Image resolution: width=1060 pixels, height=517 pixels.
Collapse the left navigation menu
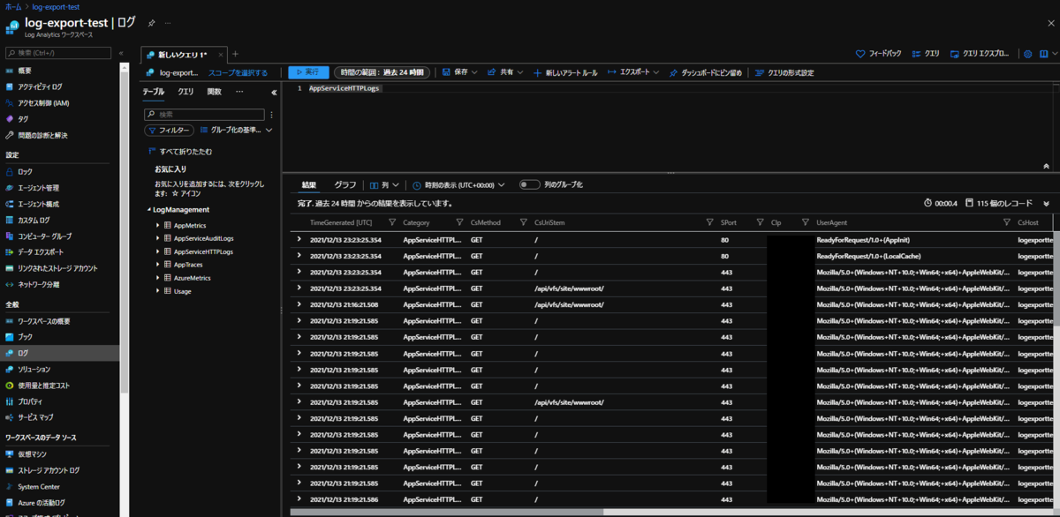[121, 53]
